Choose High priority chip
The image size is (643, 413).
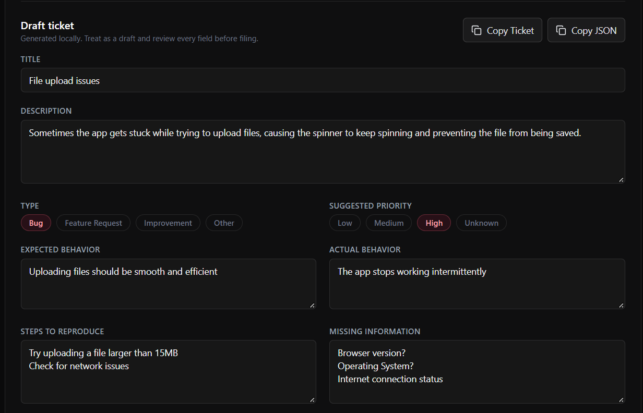tap(434, 223)
